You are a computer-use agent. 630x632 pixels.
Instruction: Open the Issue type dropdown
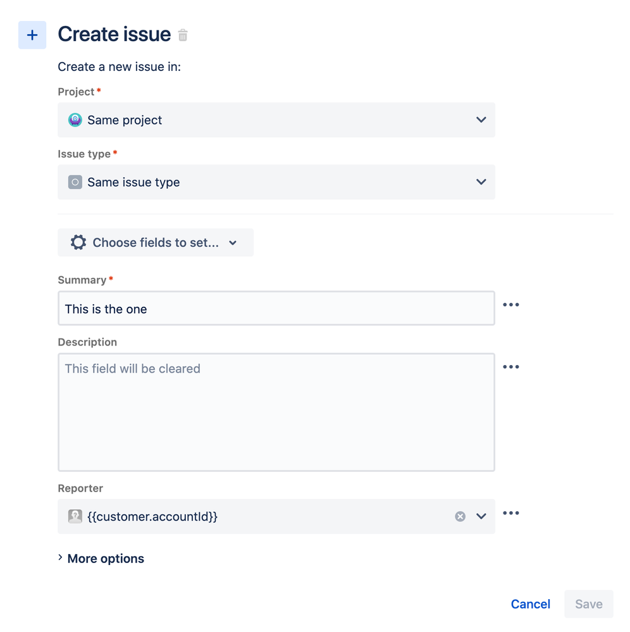click(480, 182)
